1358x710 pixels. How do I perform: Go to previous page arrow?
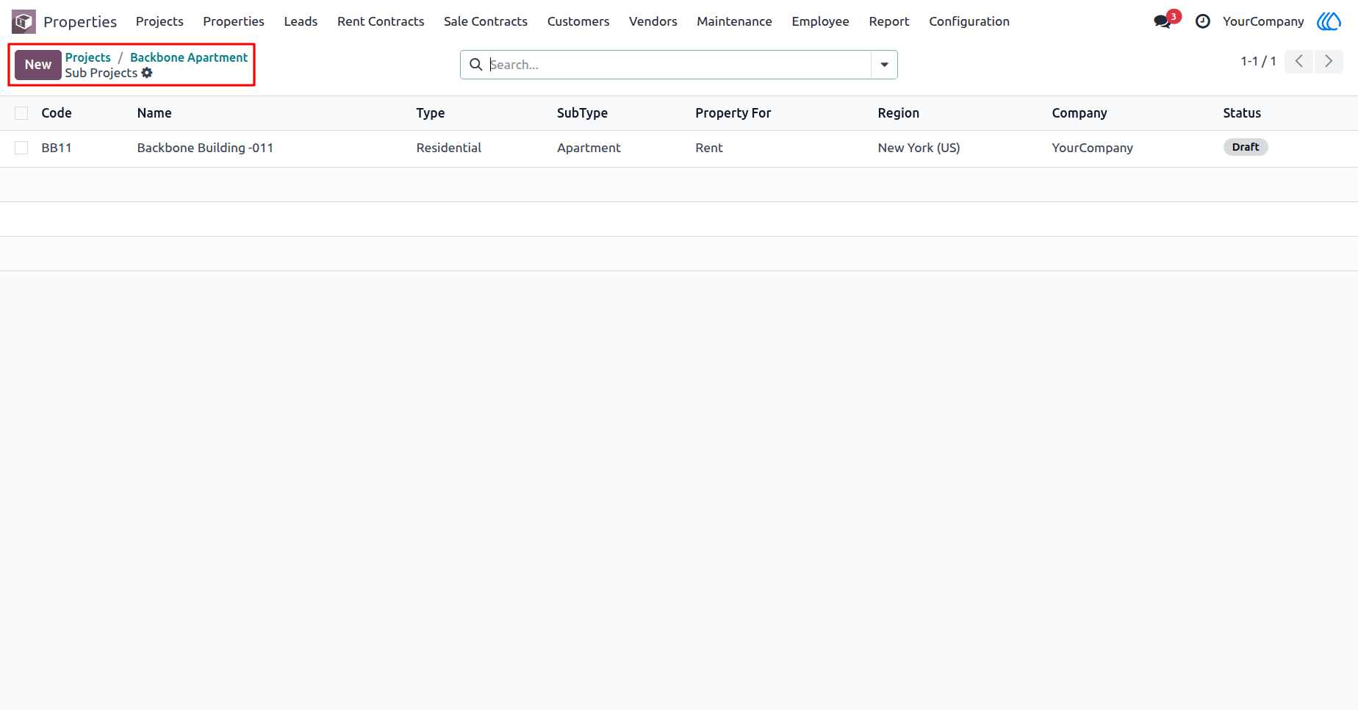point(1299,61)
